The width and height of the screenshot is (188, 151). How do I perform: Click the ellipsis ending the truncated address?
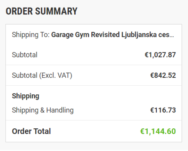point(172,37)
